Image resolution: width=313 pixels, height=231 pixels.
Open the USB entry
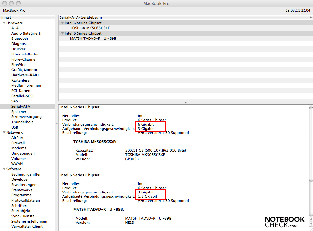point(15,127)
